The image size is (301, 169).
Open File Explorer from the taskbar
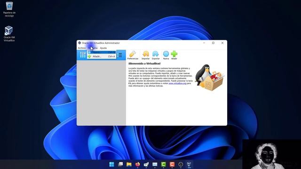[129, 164]
